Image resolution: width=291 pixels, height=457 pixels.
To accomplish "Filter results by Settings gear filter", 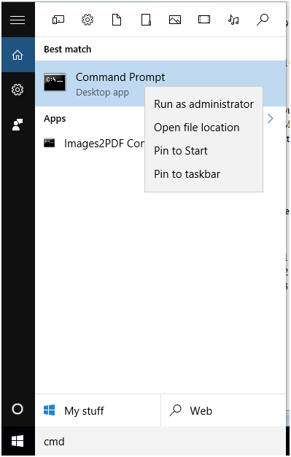I will pos(88,20).
